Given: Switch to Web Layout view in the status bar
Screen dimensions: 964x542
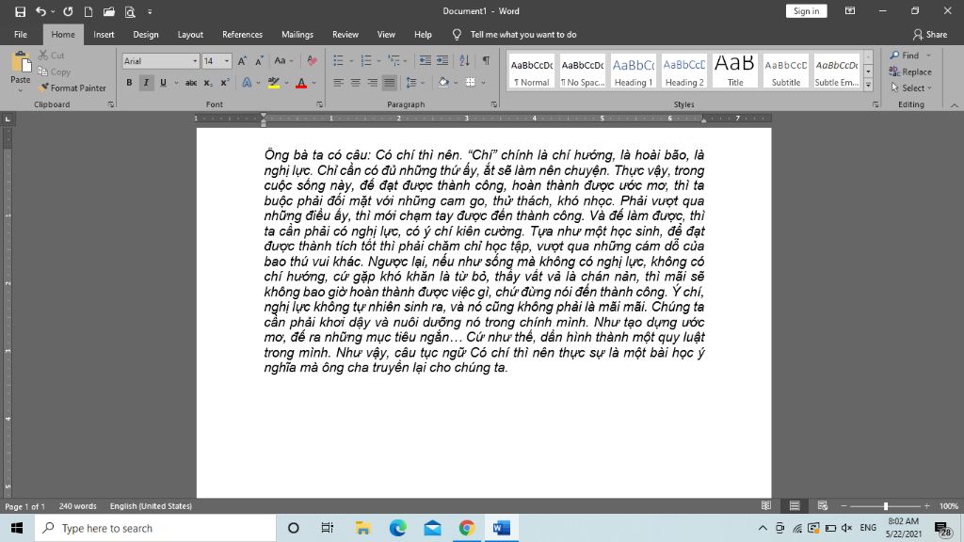Looking at the screenshot, I should 823,505.
